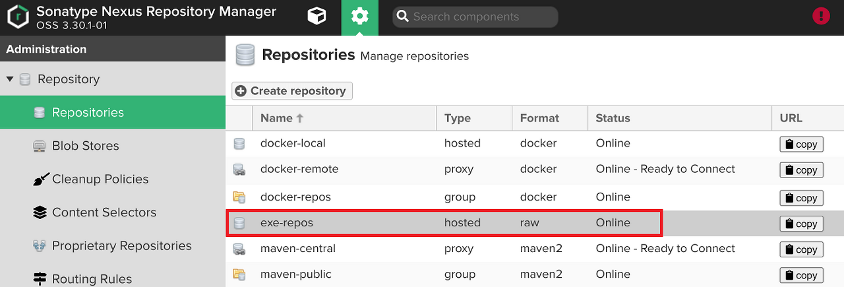
Task: Click the Sonatype Nexus Repository Manager title
Action: point(156,11)
